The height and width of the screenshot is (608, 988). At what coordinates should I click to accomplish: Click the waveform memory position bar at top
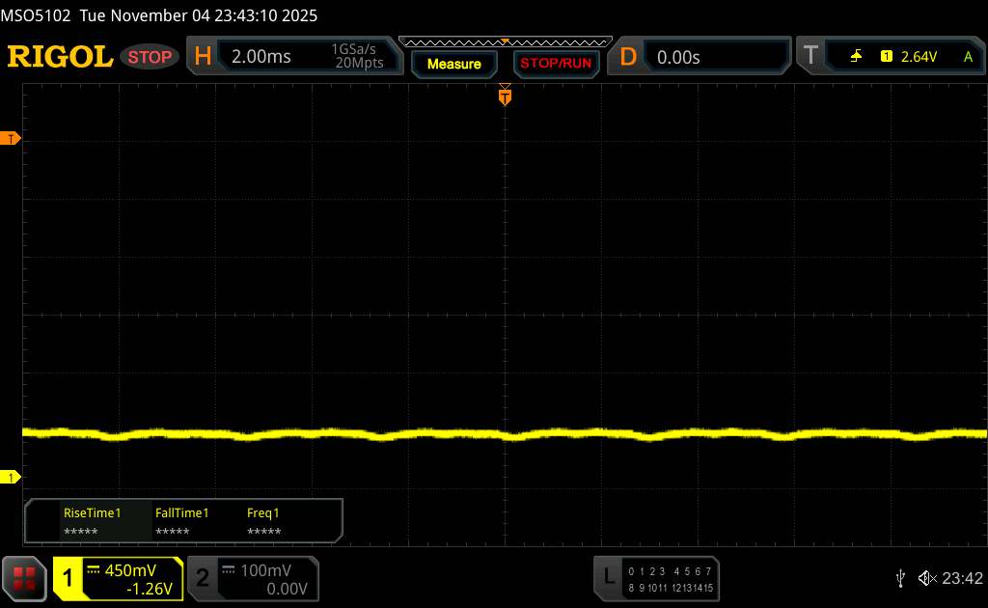(x=504, y=41)
